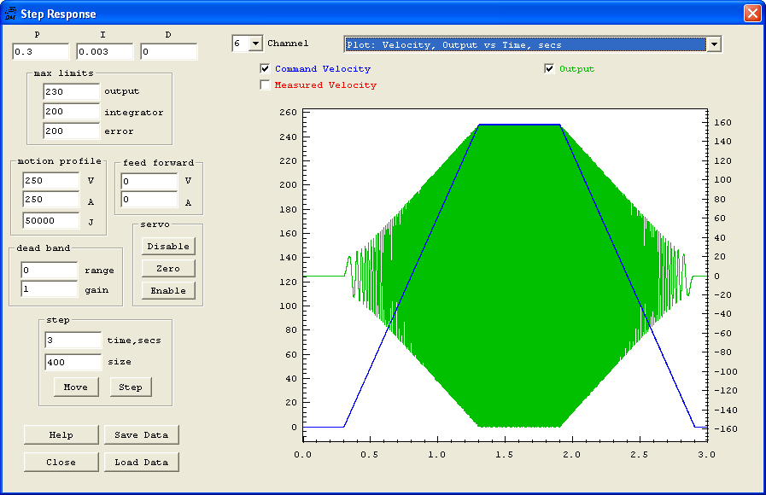
Task: Close the Step Response window
Action: point(751,14)
